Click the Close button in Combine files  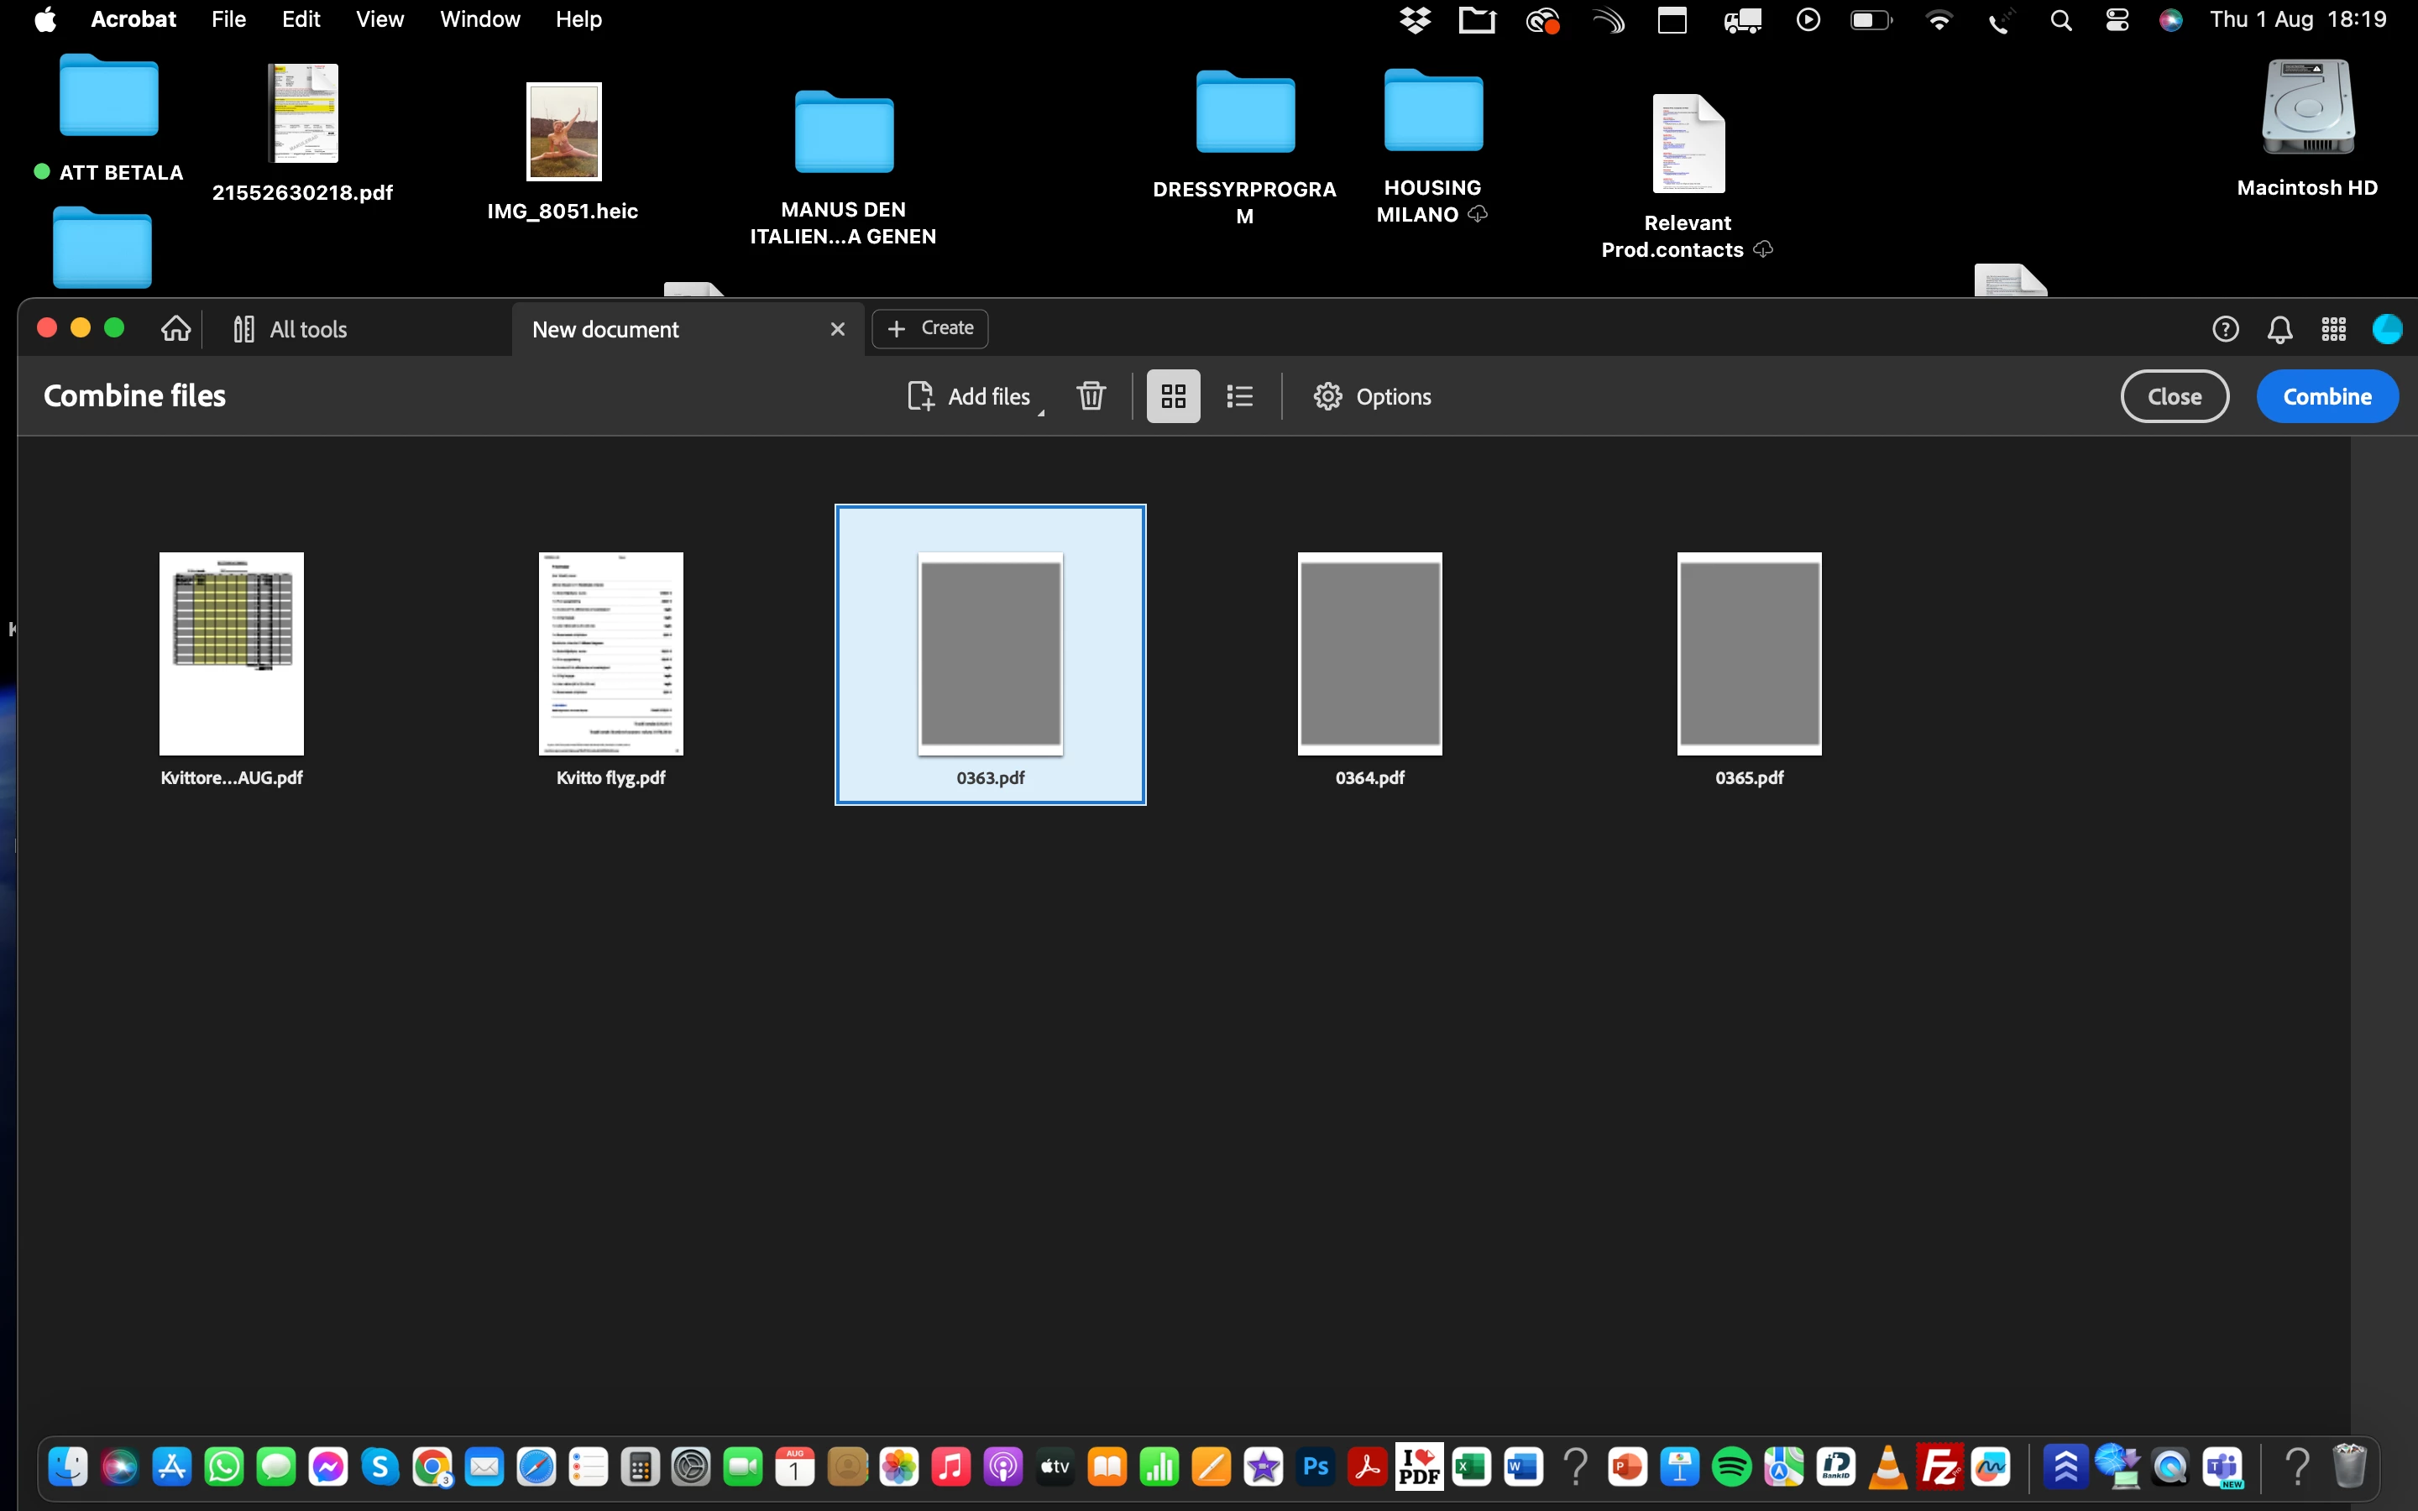click(2175, 397)
